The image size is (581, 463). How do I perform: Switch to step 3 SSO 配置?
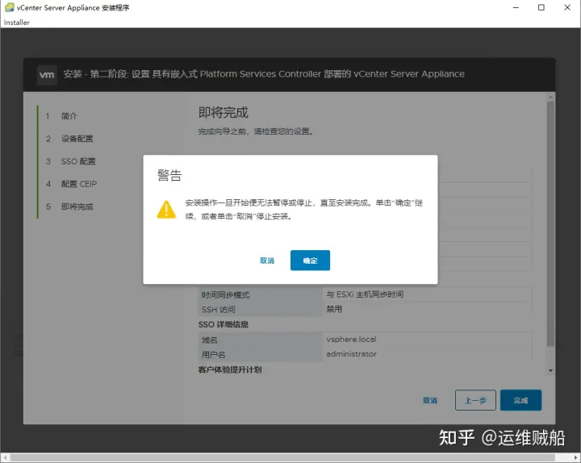(x=77, y=161)
